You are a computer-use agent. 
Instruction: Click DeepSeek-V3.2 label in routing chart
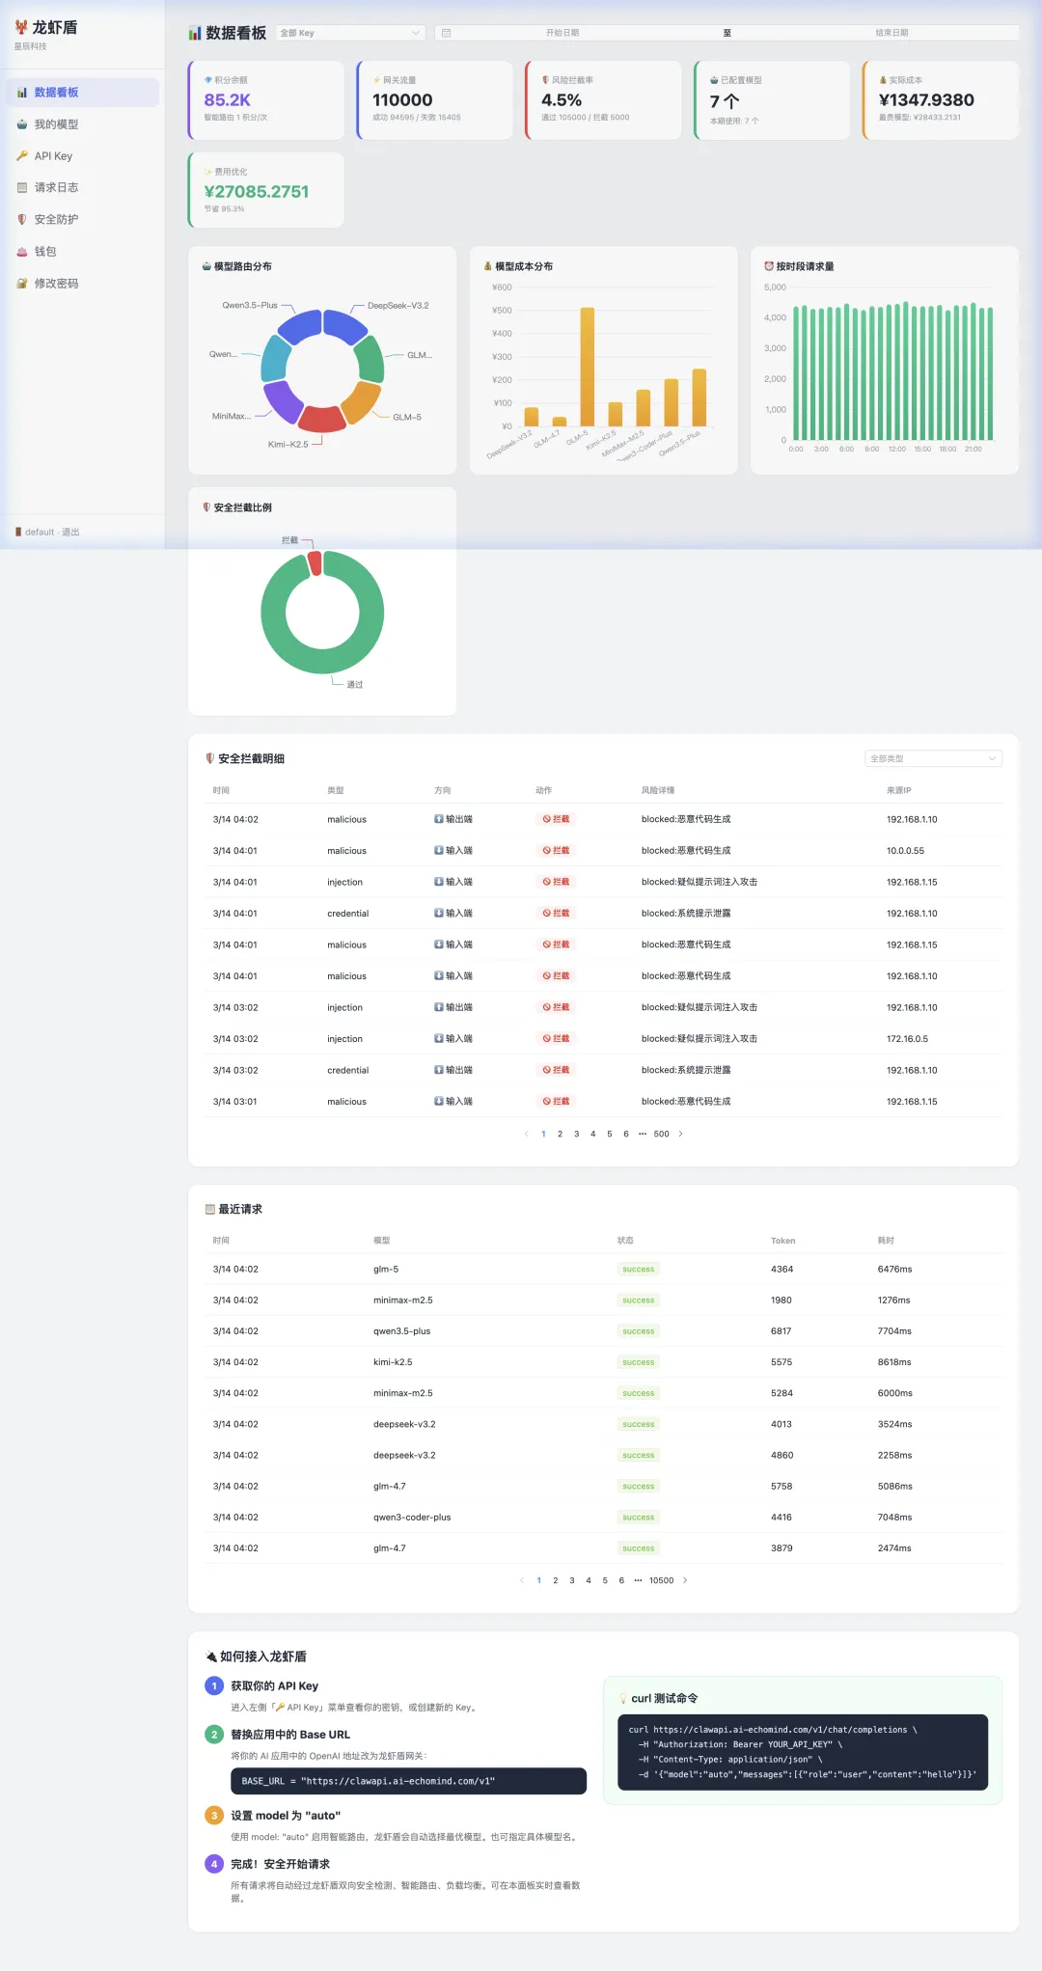(x=398, y=306)
